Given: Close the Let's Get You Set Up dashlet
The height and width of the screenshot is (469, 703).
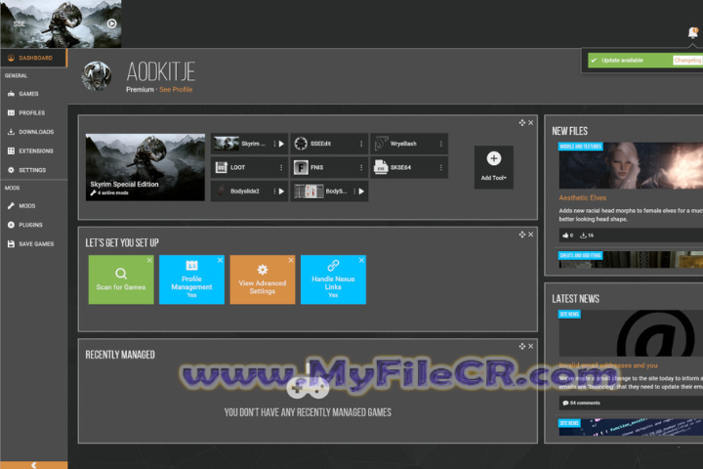Looking at the screenshot, I should pos(531,234).
